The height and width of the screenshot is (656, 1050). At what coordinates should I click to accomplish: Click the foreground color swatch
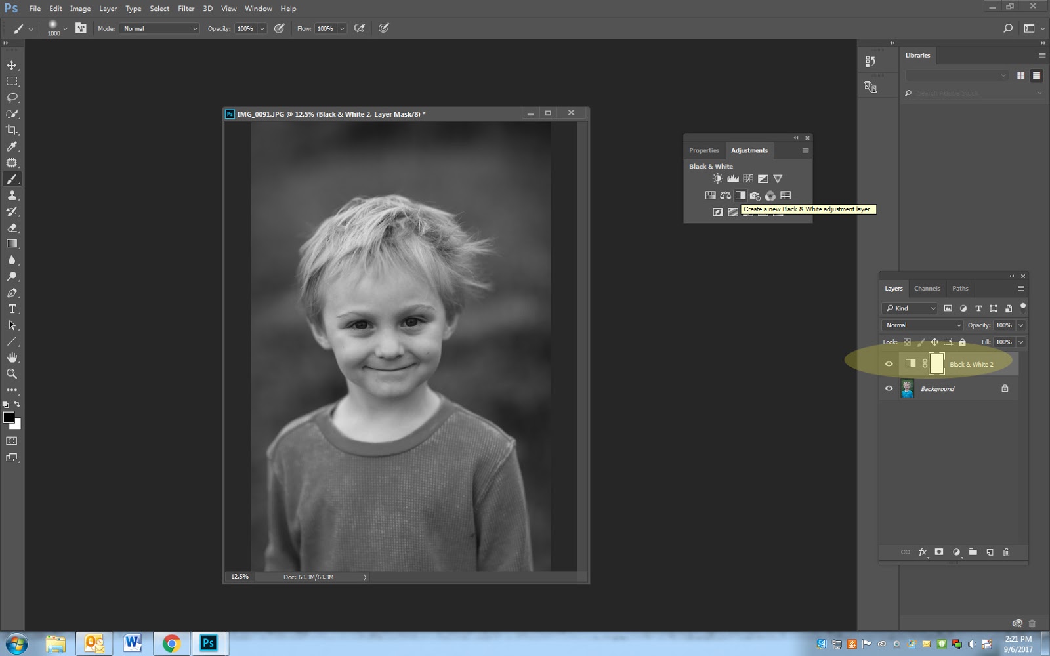(9, 418)
